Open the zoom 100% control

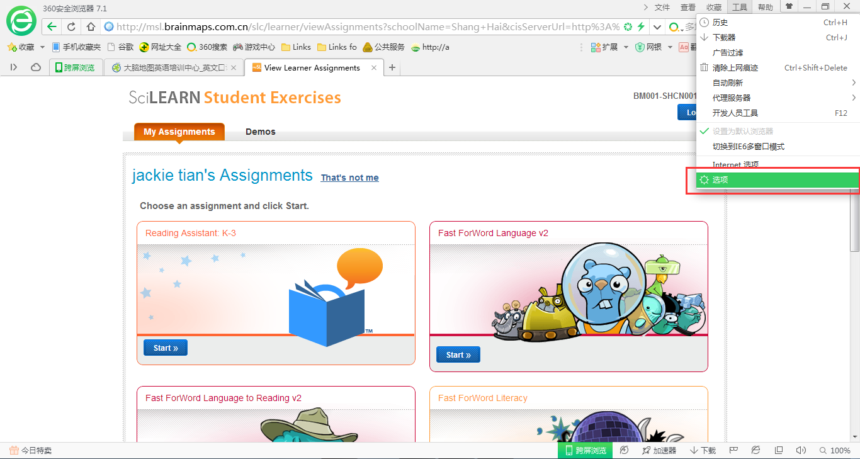835,451
